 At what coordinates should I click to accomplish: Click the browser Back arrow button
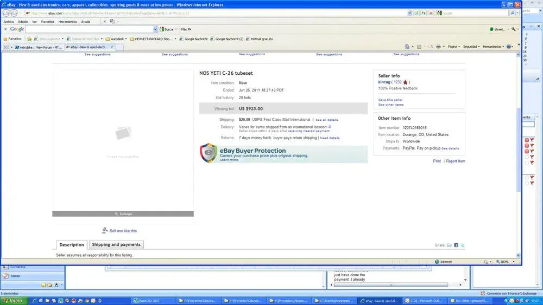click(x=6, y=13)
